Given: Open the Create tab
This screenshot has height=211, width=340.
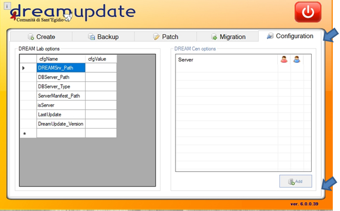Looking at the screenshot, I should [41, 37].
